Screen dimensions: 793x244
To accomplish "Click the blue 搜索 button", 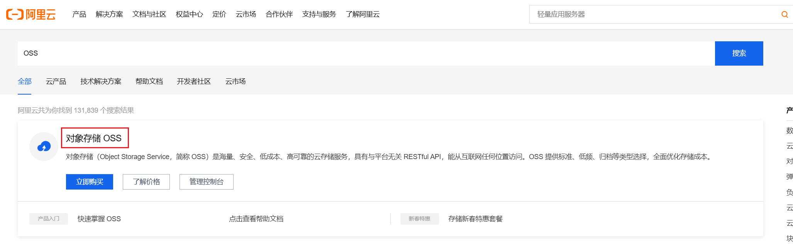I will point(739,53).
